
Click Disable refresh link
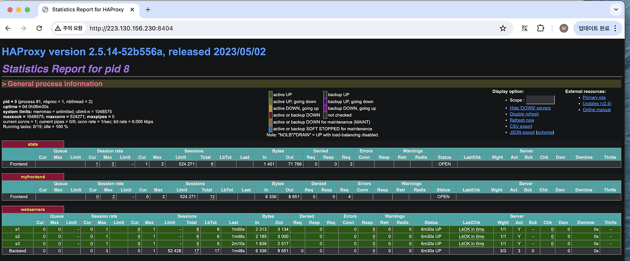click(x=524, y=114)
